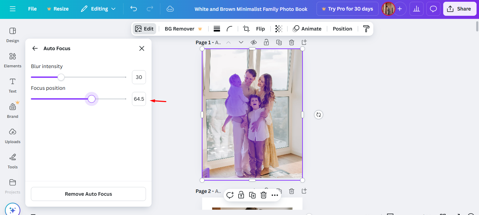Click the Focus position slider handle

[x=92, y=99]
